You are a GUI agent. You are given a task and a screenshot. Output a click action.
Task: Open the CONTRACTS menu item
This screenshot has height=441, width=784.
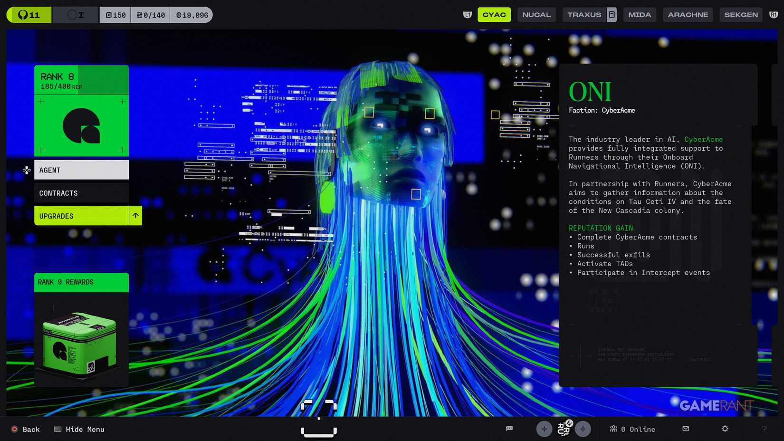[81, 193]
